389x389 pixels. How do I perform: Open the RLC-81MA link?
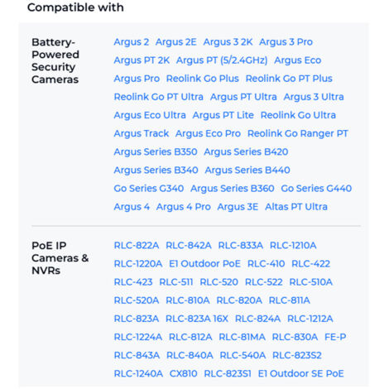(242, 337)
